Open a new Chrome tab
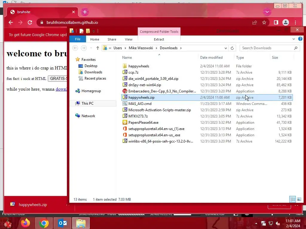Image resolution: width=306 pixels, height=229 pixels. pyautogui.click(x=85, y=12)
